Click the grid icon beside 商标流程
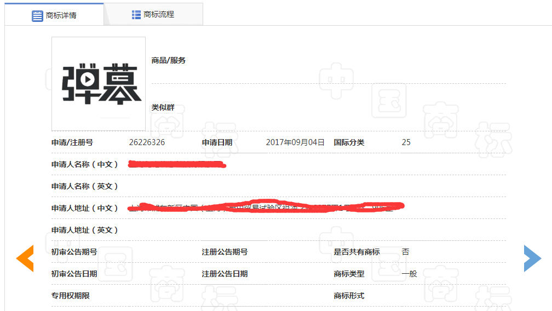Viewport: 552px width, 311px height. click(x=136, y=15)
